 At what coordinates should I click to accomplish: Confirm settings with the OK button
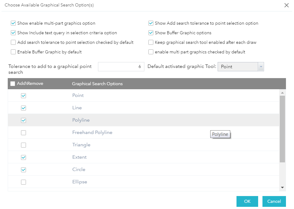tap(247, 201)
